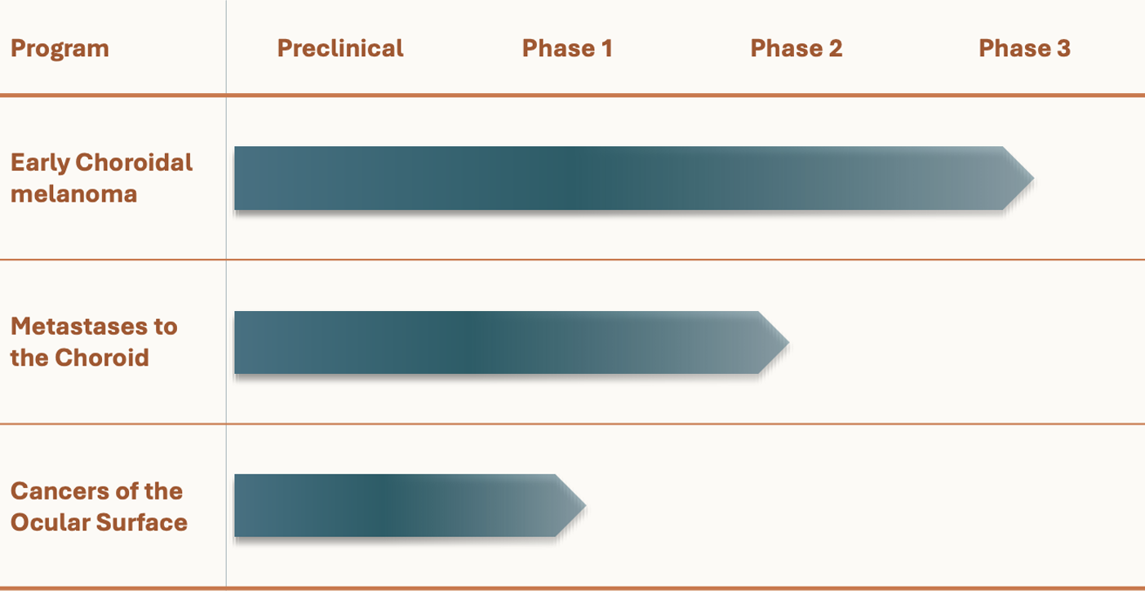Screen dimensions: 1145x591
Task: Click the words Ocular Surface in last row
Action: click(99, 522)
